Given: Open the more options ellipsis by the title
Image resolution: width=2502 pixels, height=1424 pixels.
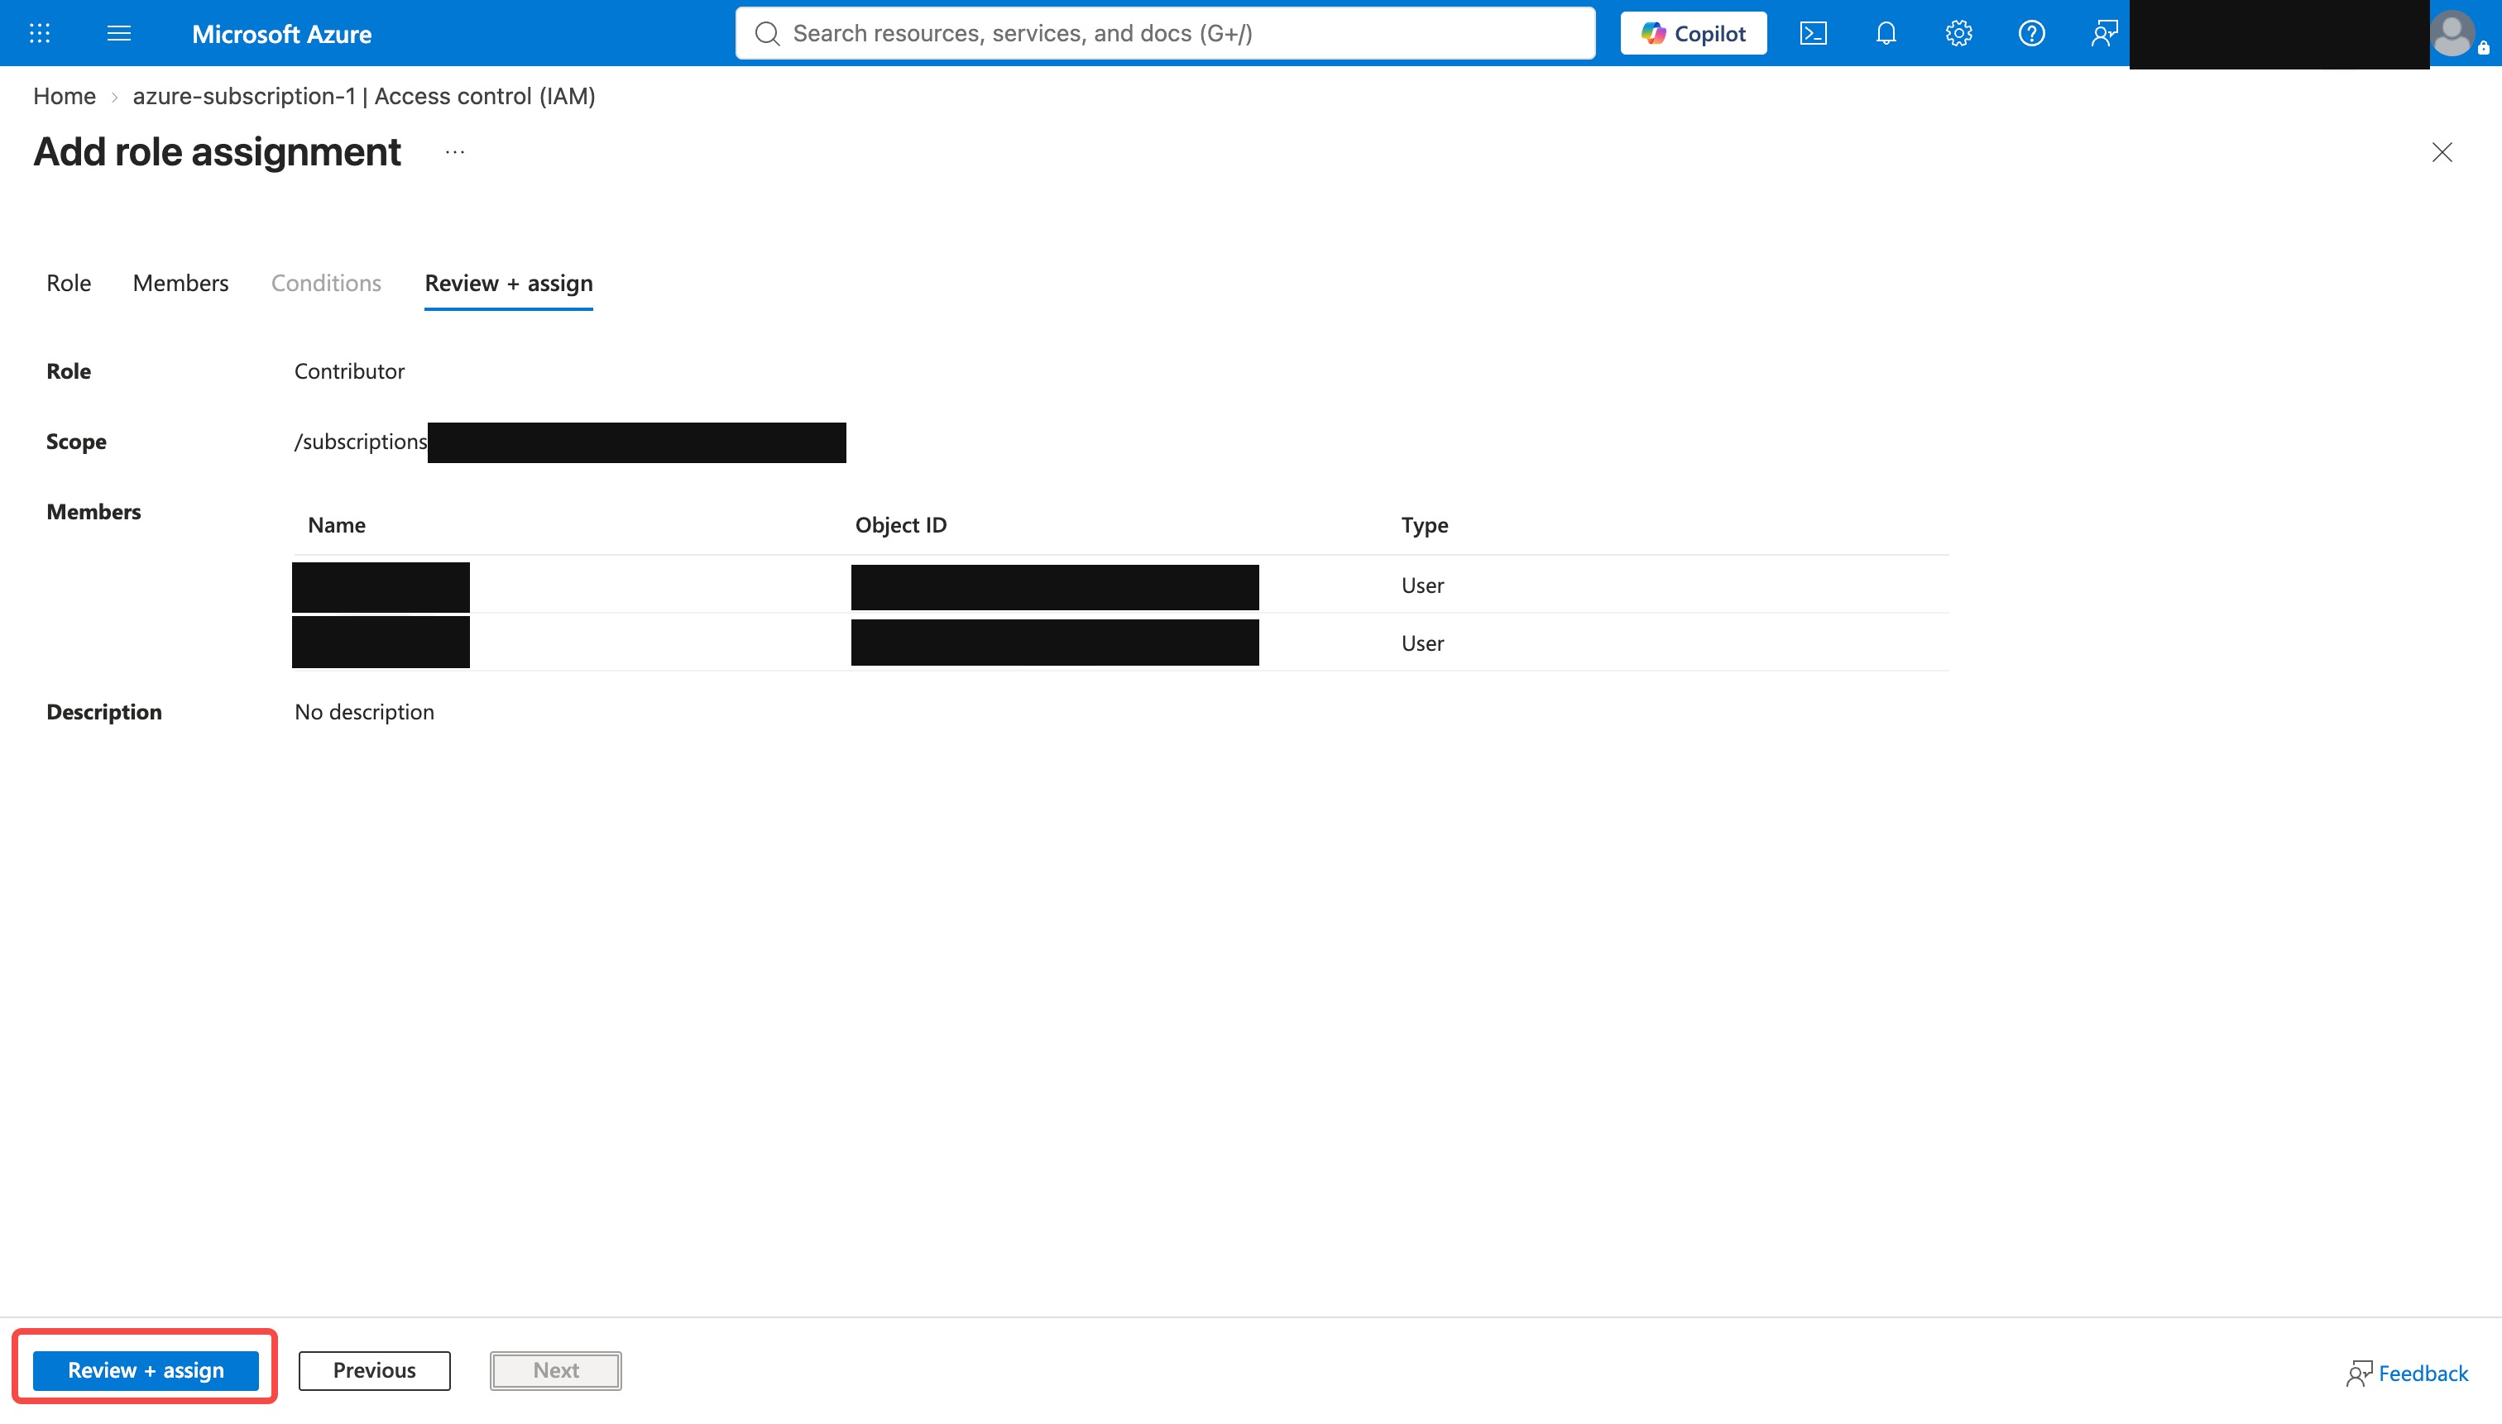Looking at the screenshot, I should [454, 151].
